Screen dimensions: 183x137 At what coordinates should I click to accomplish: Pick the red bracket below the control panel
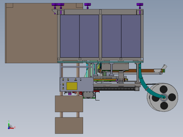pyautogui.click(x=81, y=93)
